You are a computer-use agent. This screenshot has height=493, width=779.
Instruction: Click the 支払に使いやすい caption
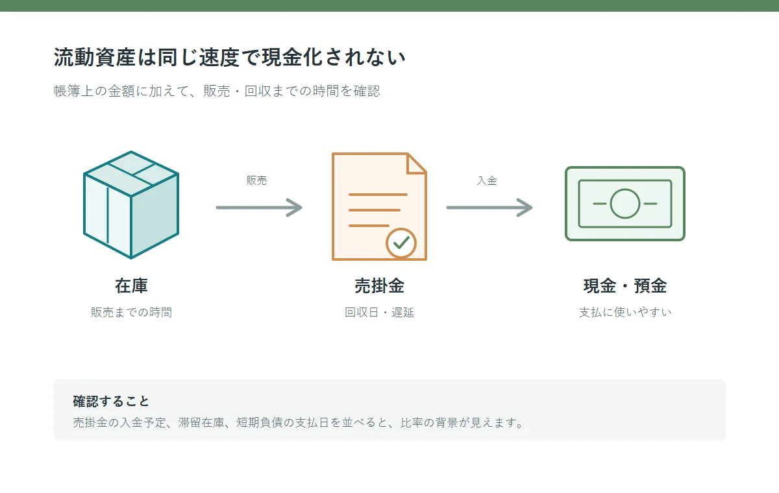click(x=625, y=313)
